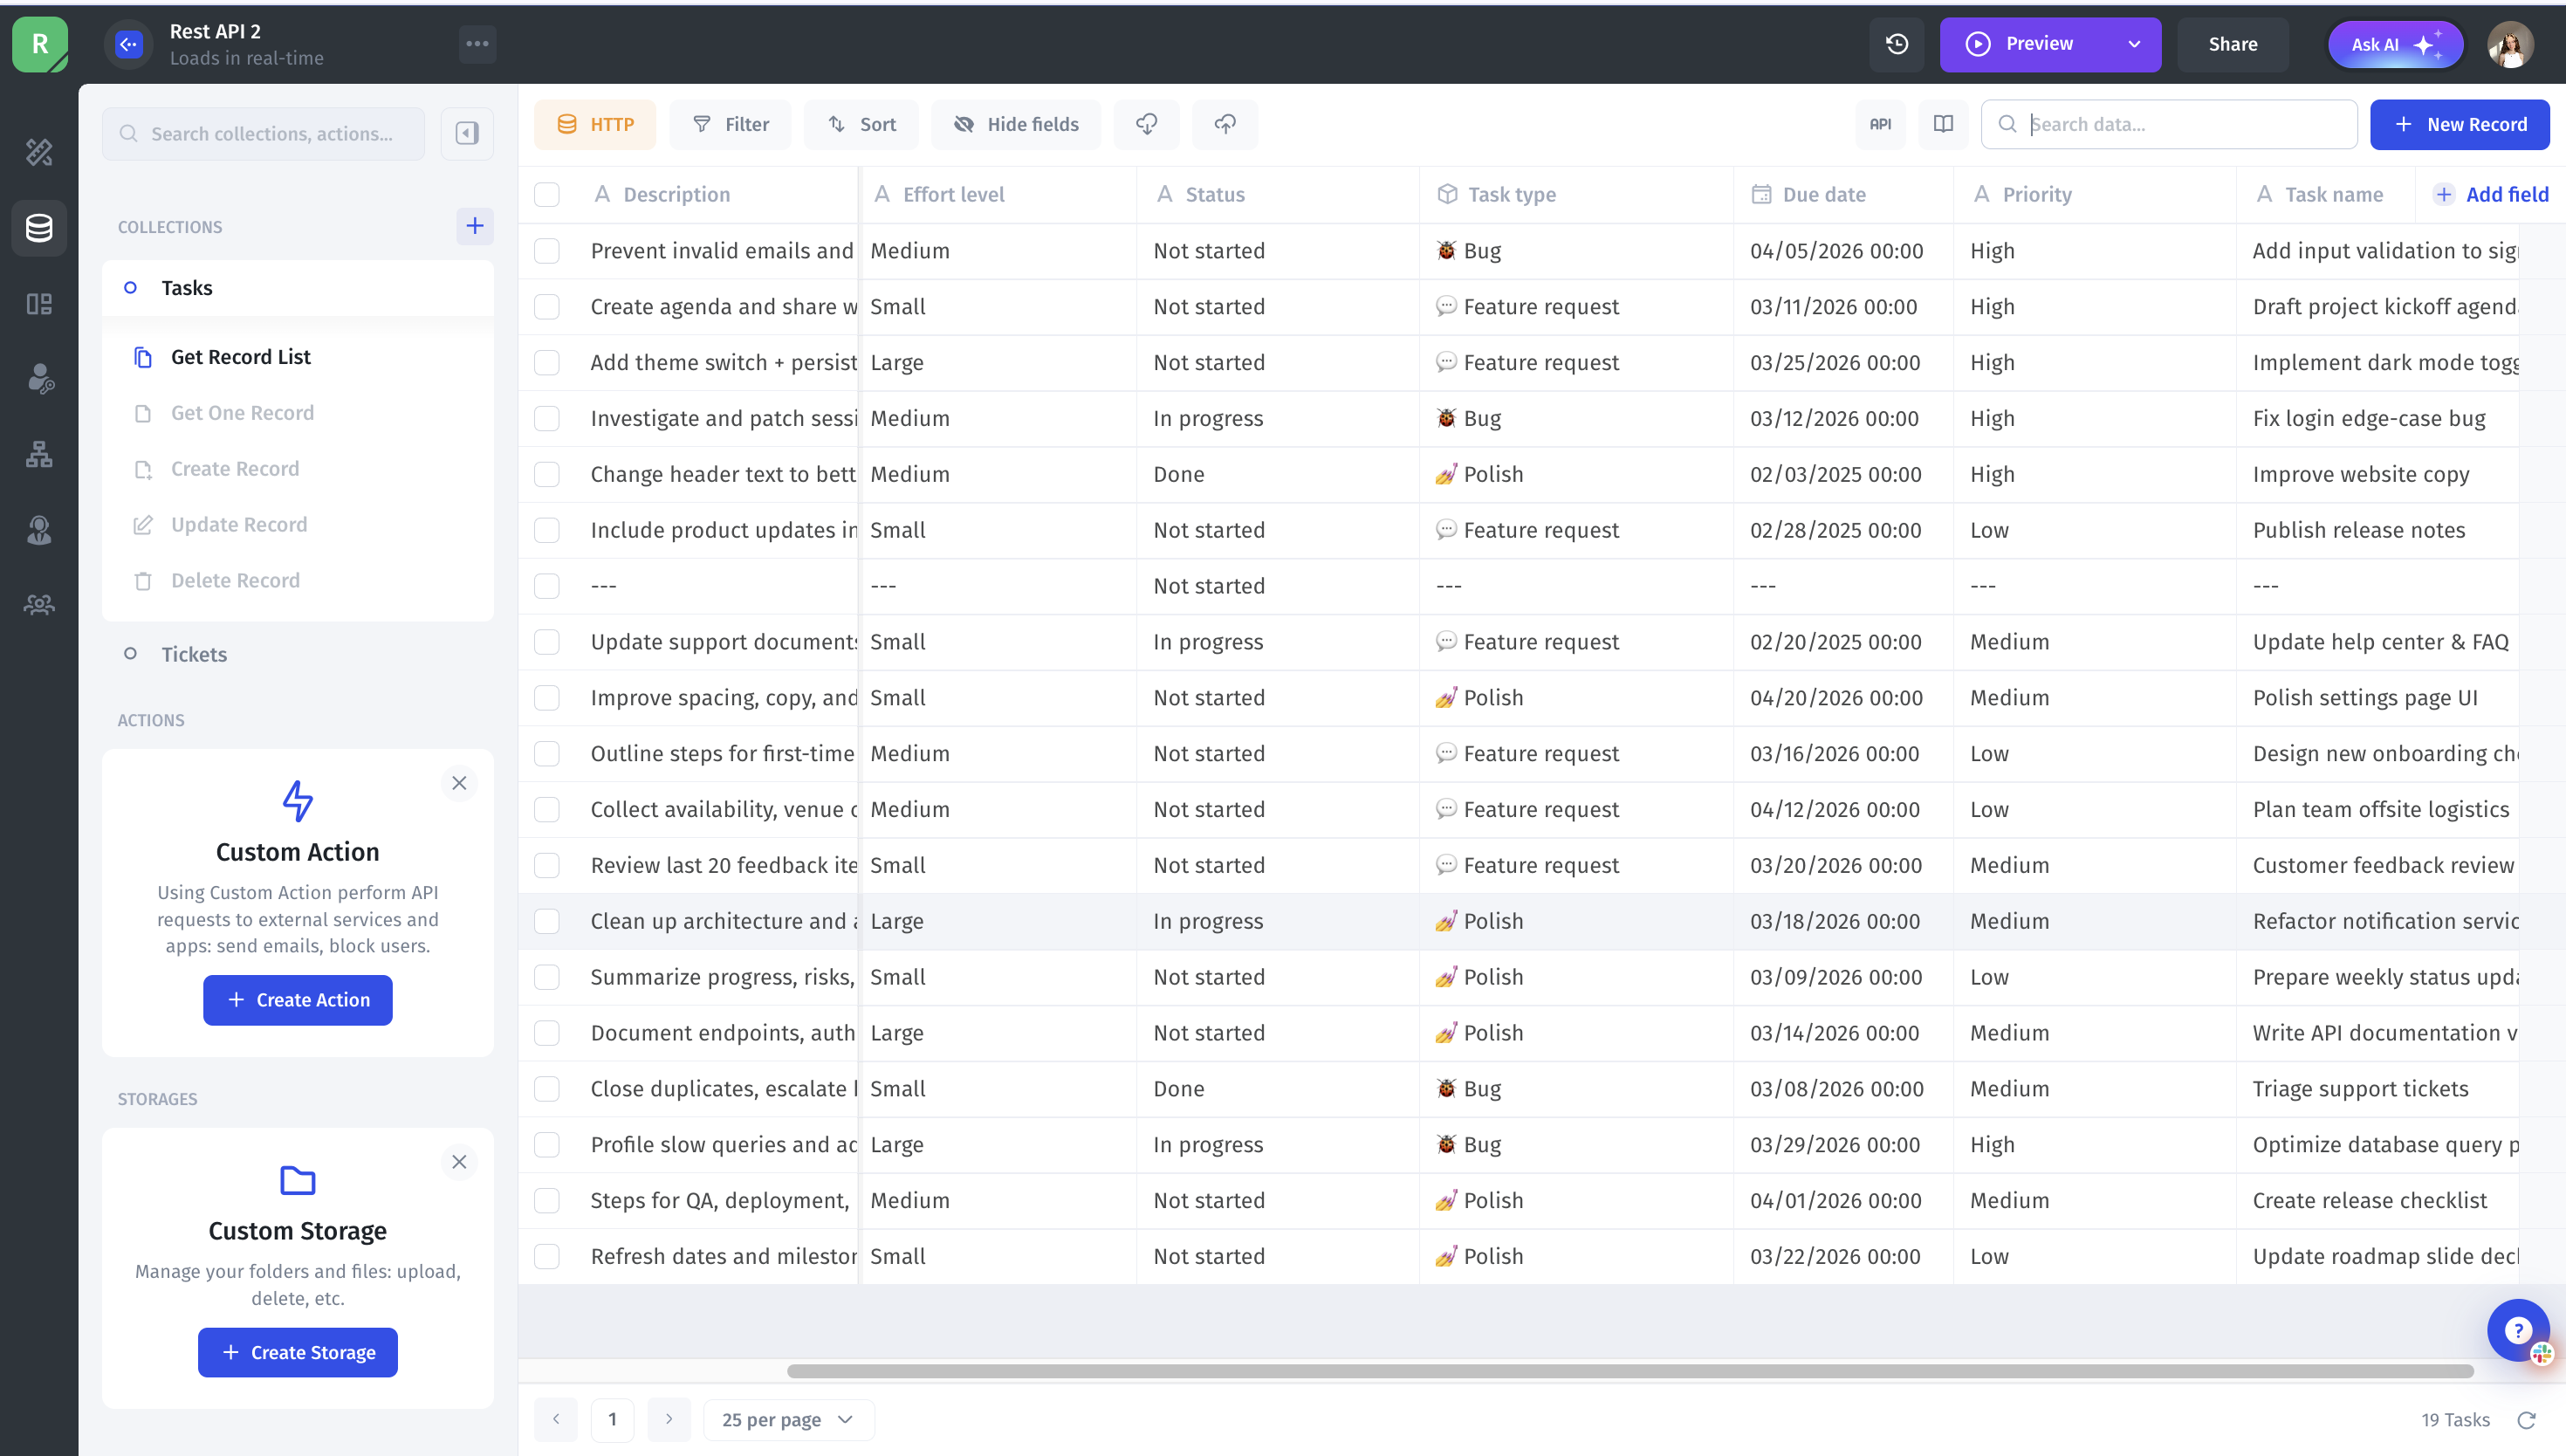Click the cloud download icon
The width and height of the screenshot is (2566, 1456).
click(x=1147, y=124)
